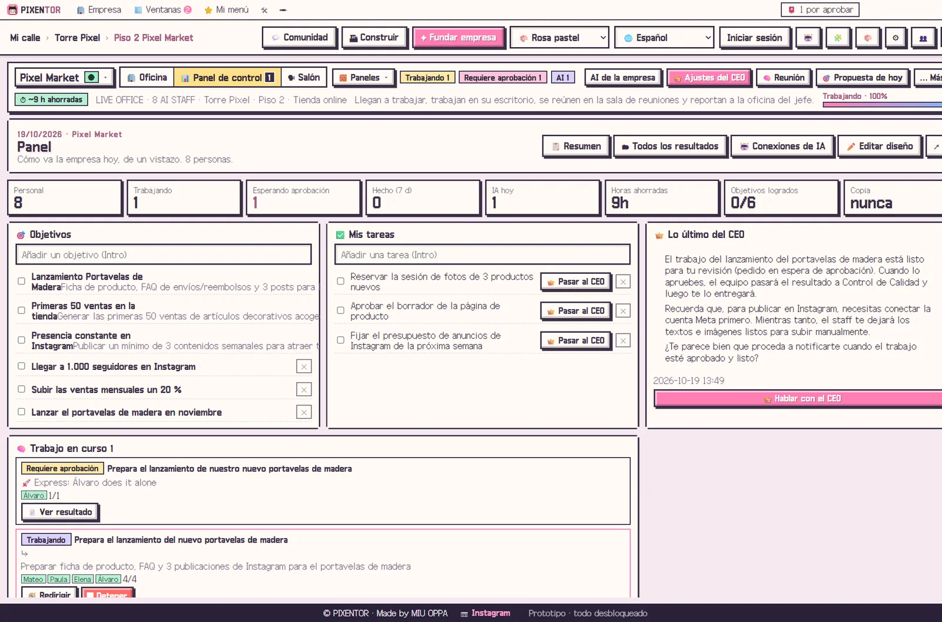Click 'Hablar con el CEO' button

799,399
